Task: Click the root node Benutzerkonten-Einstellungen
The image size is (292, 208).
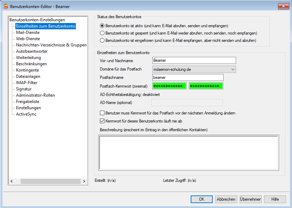Action: tap(37, 20)
